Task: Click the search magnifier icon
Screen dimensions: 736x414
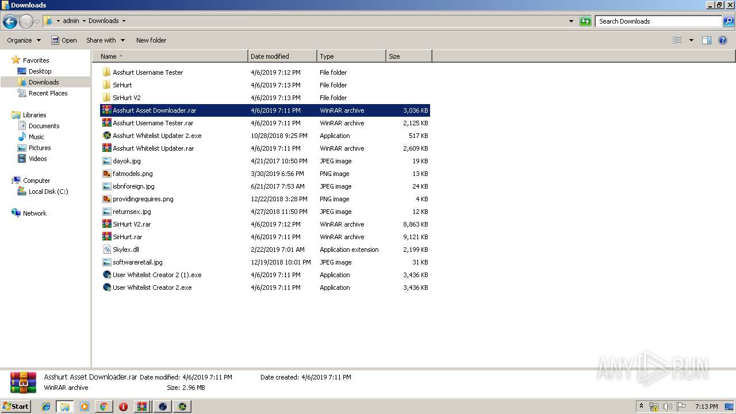Action: coord(729,21)
